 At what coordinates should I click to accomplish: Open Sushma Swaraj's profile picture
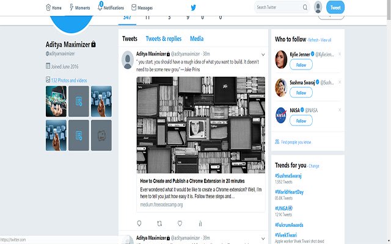[281, 88]
